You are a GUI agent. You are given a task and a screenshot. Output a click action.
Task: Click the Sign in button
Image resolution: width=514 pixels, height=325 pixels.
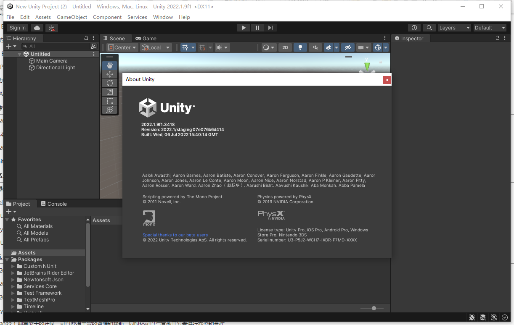(x=17, y=27)
